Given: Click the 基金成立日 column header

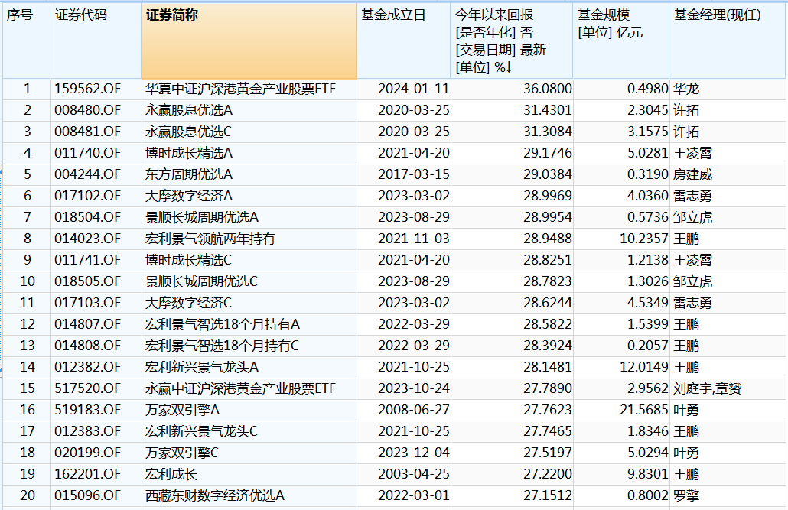Looking at the screenshot, I should click(403, 41).
